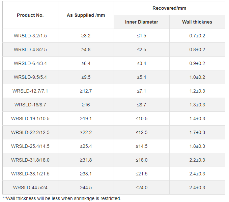229x202 pixels.
Task: Click wall thickness 2.2±0.3 cell
Action: pos(197,160)
